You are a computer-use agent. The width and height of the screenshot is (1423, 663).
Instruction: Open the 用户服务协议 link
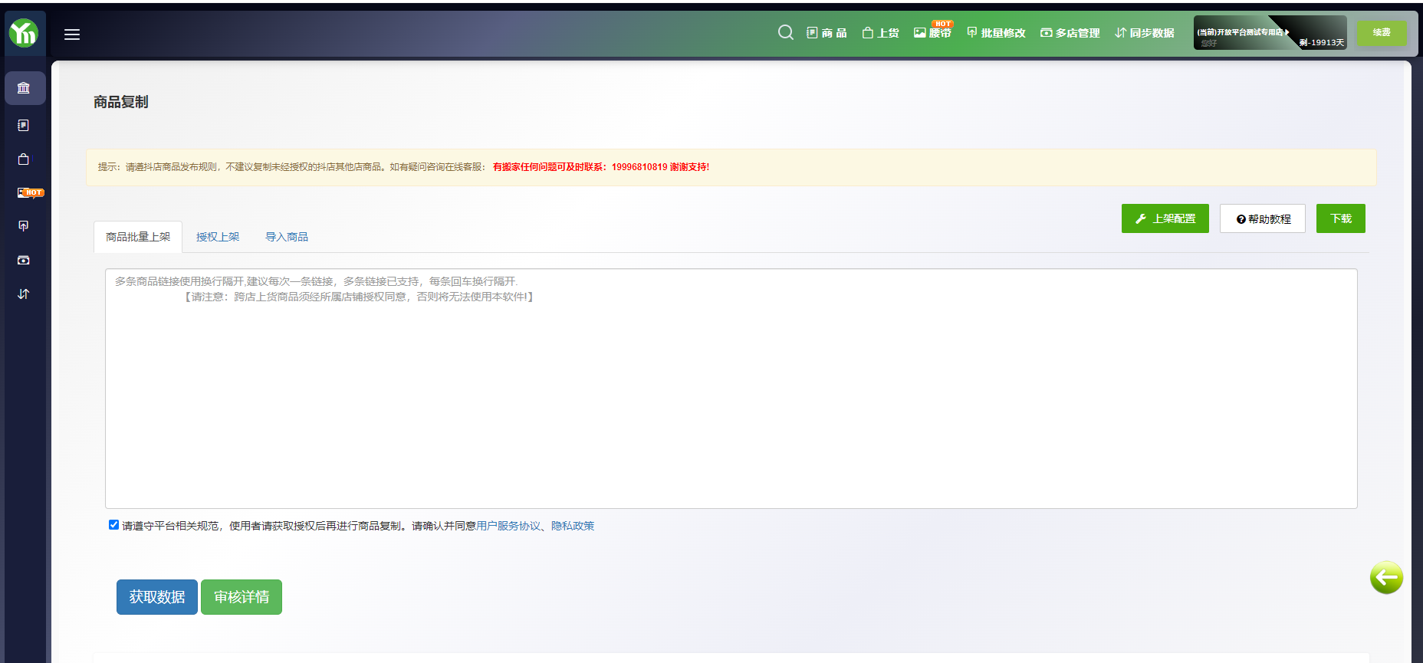pyautogui.click(x=508, y=526)
